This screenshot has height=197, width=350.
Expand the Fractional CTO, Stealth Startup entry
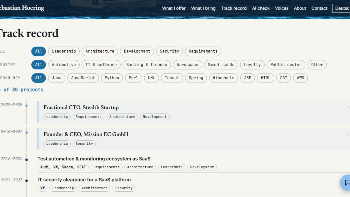pyautogui.click(x=348, y=107)
